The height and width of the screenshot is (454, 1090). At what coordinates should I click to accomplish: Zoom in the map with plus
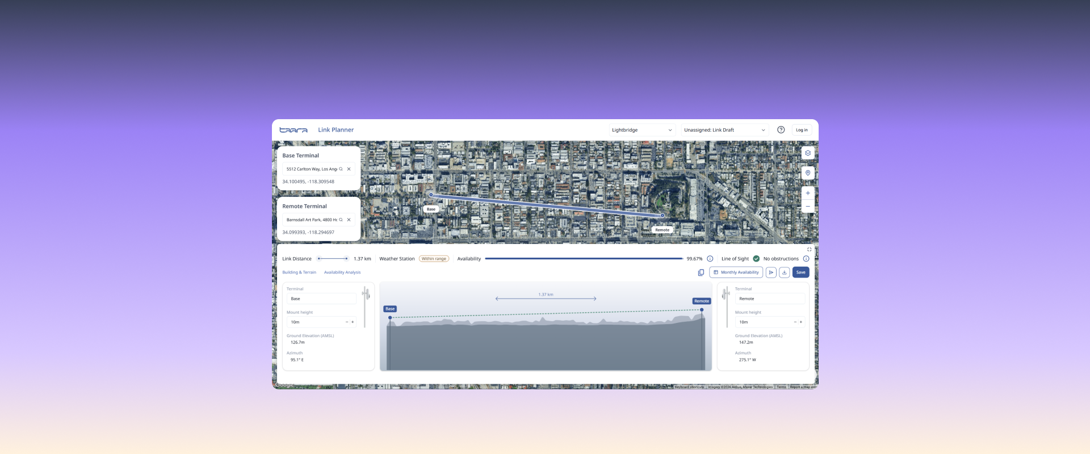(x=808, y=193)
